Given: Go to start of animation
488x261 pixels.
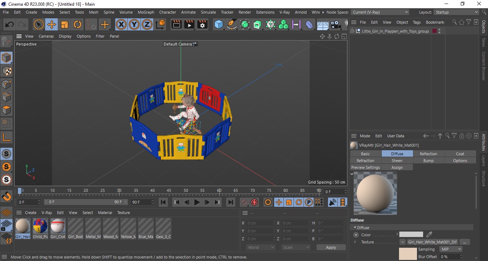Looking at the screenshot, I should pyautogui.click(x=163, y=202).
